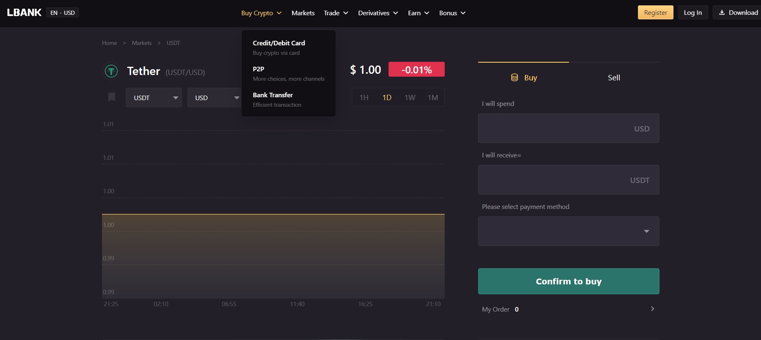
Task: Focus the I will spend USD field
Action: [x=569, y=128]
